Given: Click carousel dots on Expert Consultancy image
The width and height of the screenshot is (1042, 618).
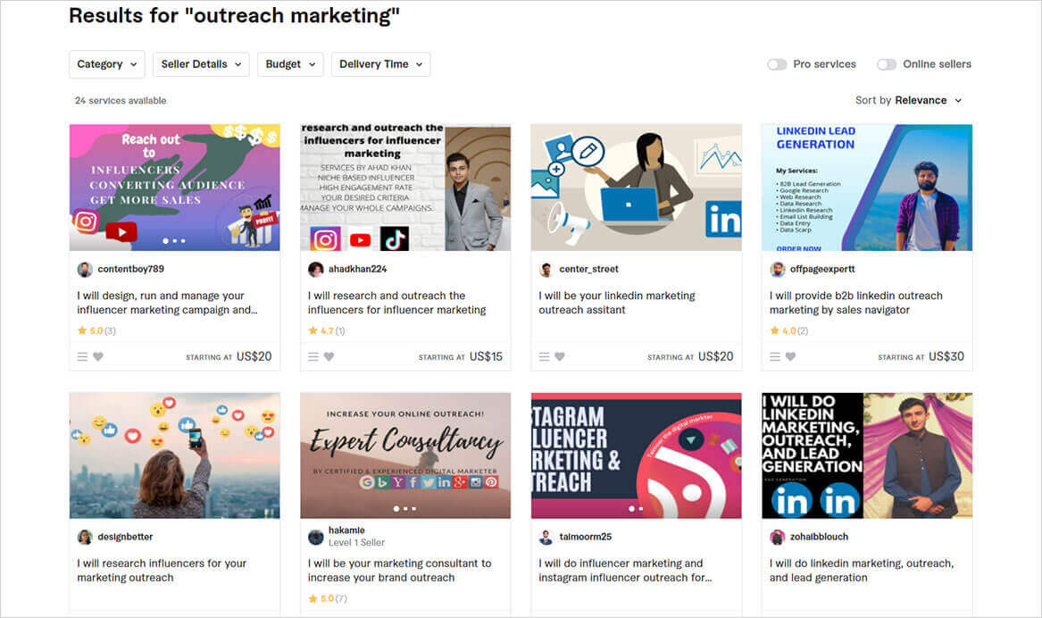Looking at the screenshot, I should click(404, 509).
